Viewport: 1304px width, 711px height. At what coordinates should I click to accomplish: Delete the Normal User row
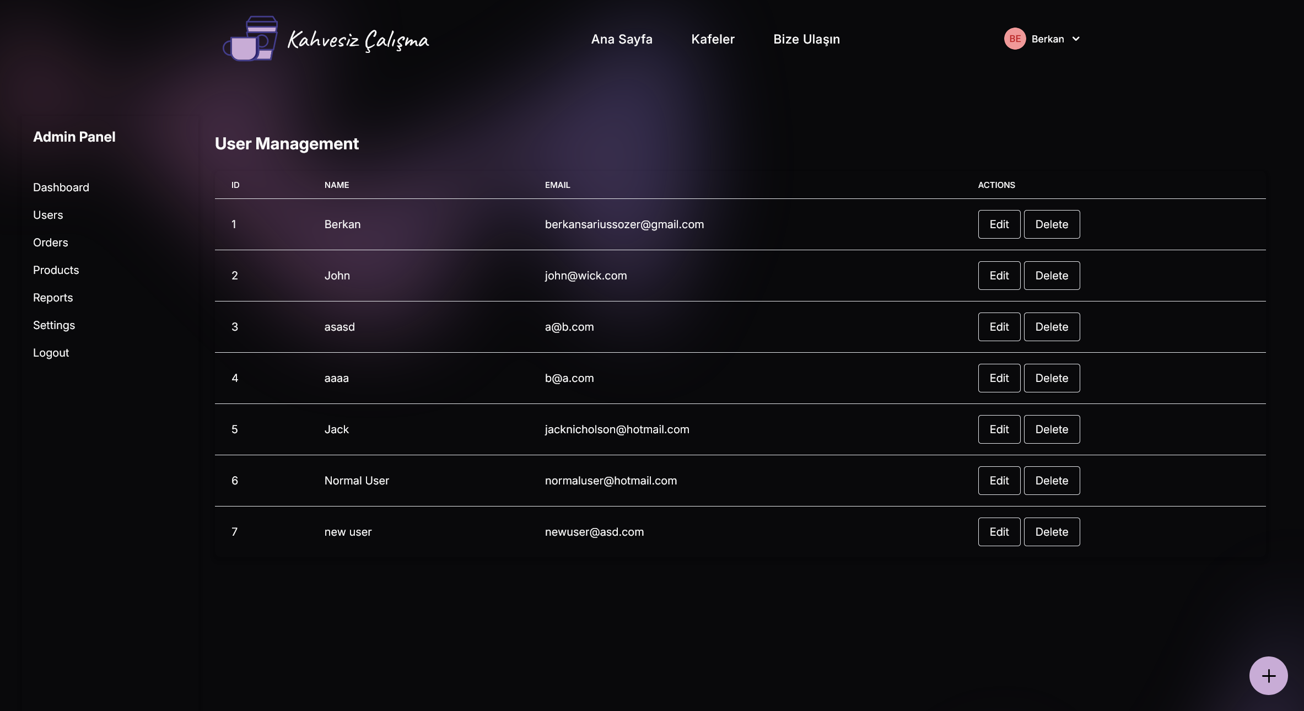point(1052,481)
